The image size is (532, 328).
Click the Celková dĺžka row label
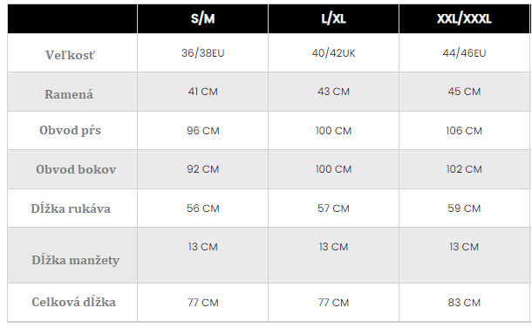(73, 302)
